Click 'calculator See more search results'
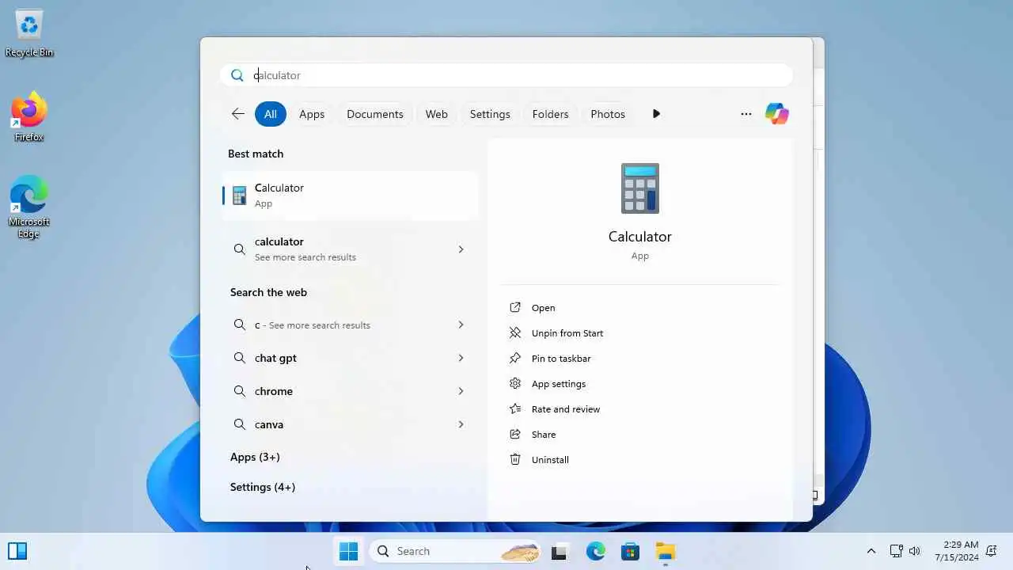The height and width of the screenshot is (570, 1013). click(x=350, y=249)
